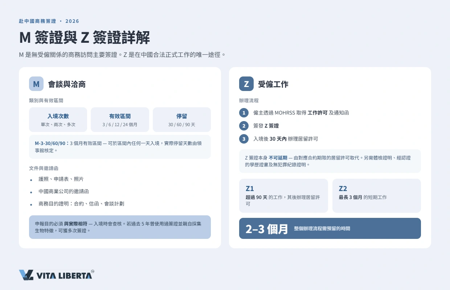Click the Z 簽證本身不可延期 note
This screenshot has height=290, width=450.
(330, 161)
